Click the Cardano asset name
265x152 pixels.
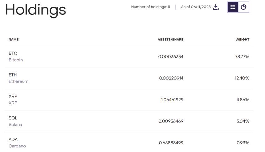click(x=17, y=146)
